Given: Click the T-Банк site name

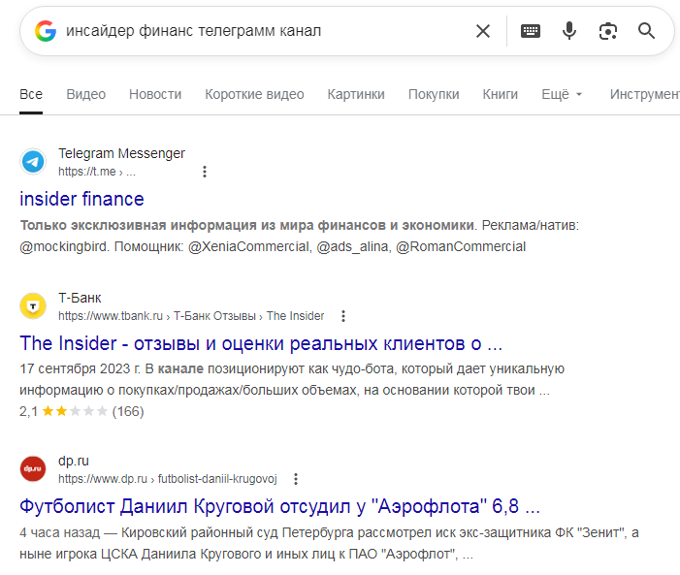Looking at the screenshot, I should pyautogui.click(x=80, y=298).
